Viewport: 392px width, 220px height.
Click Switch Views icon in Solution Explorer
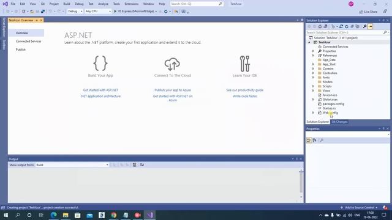point(325,26)
